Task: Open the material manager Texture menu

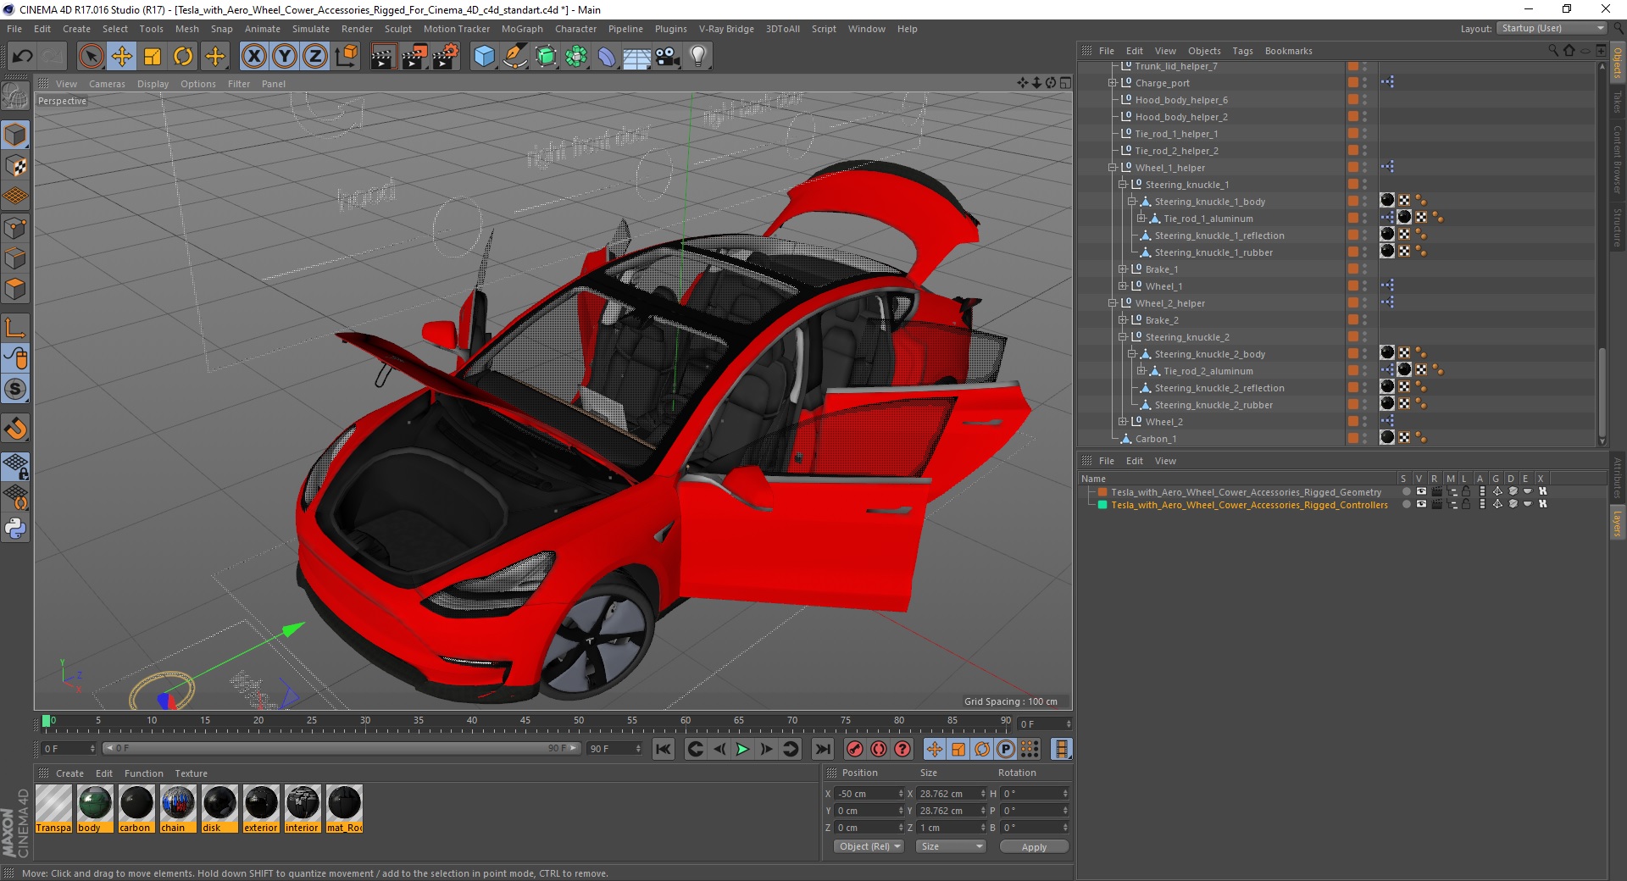Action: point(191,773)
